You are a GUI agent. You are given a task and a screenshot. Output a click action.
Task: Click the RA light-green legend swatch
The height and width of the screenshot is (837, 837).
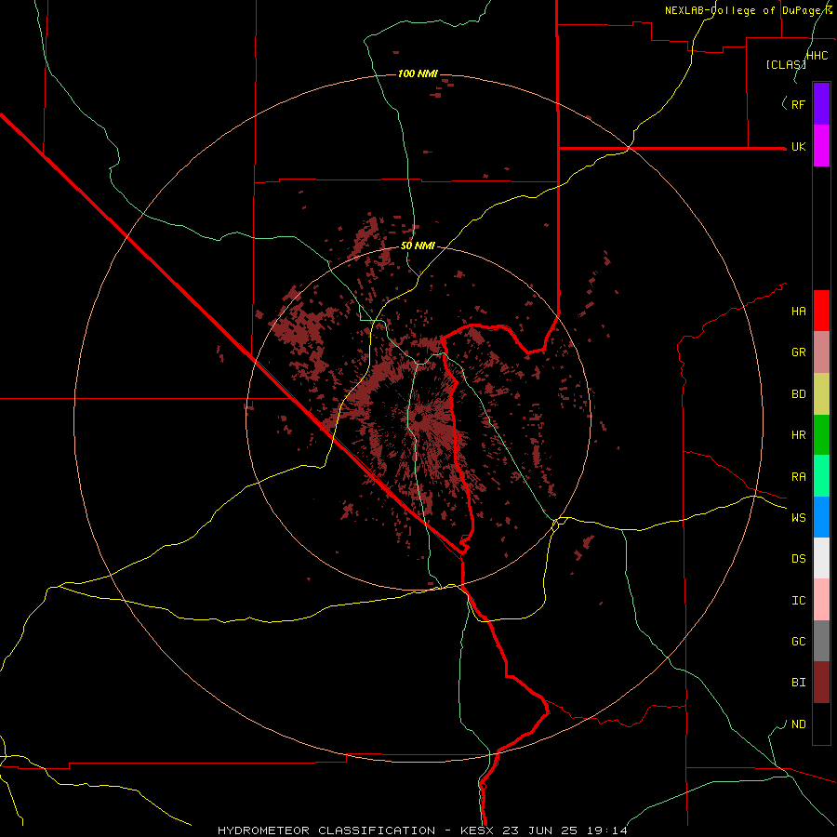tap(821, 476)
